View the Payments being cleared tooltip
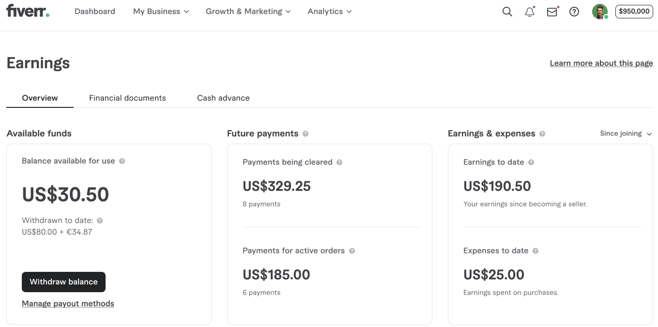658x327 pixels. [339, 162]
